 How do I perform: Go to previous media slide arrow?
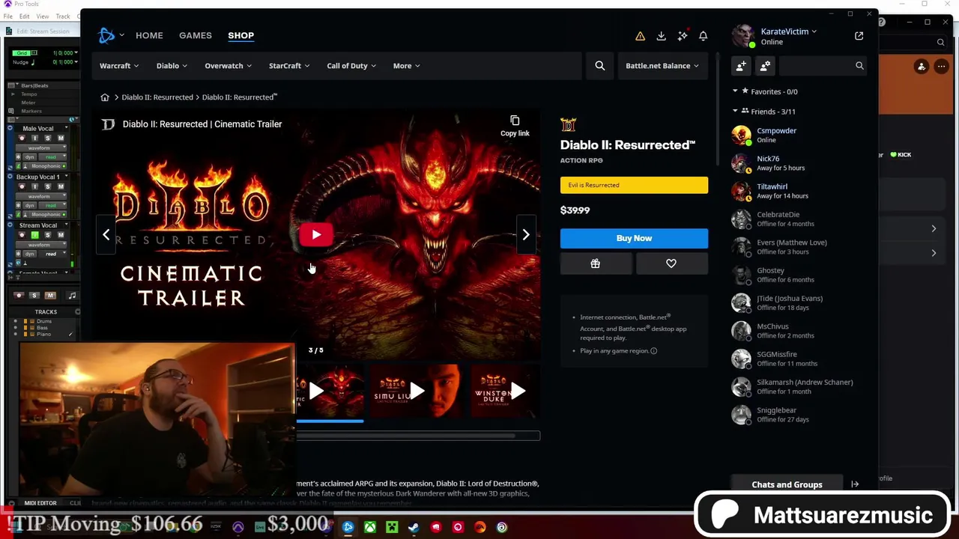point(106,235)
